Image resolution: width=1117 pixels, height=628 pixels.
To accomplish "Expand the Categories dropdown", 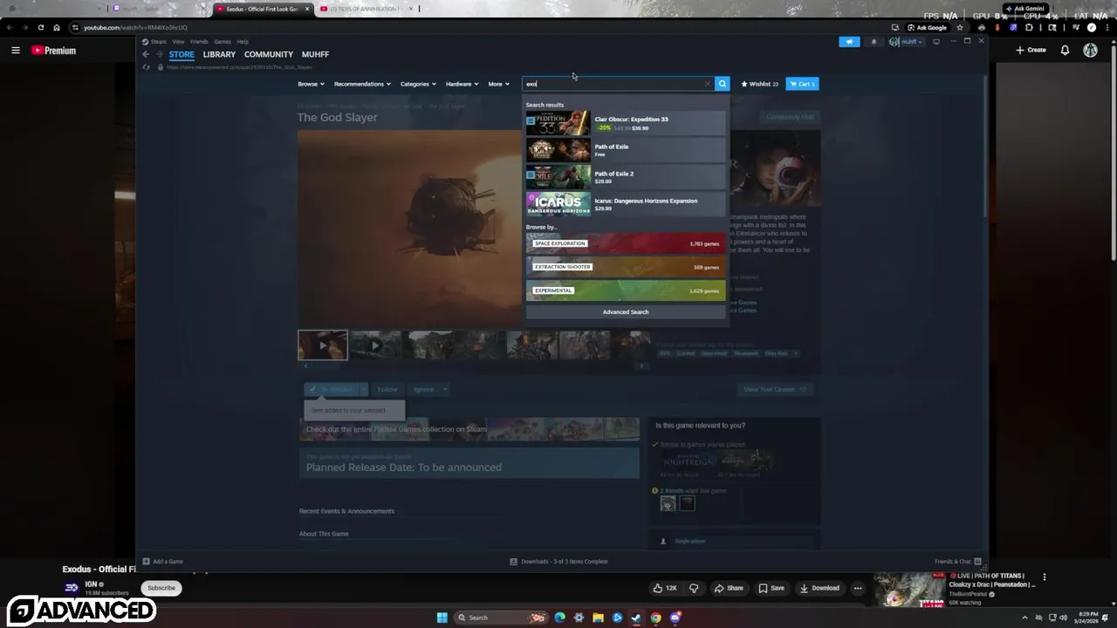I will coord(418,84).
